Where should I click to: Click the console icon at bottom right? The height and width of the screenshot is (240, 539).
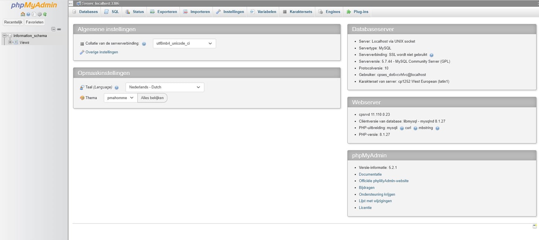[x=534, y=226]
